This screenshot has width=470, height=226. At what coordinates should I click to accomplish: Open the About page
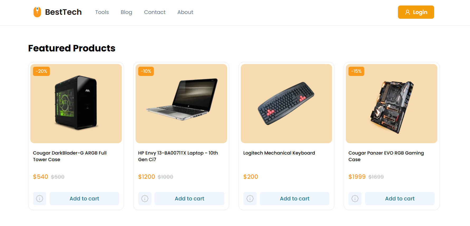[185, 12]
